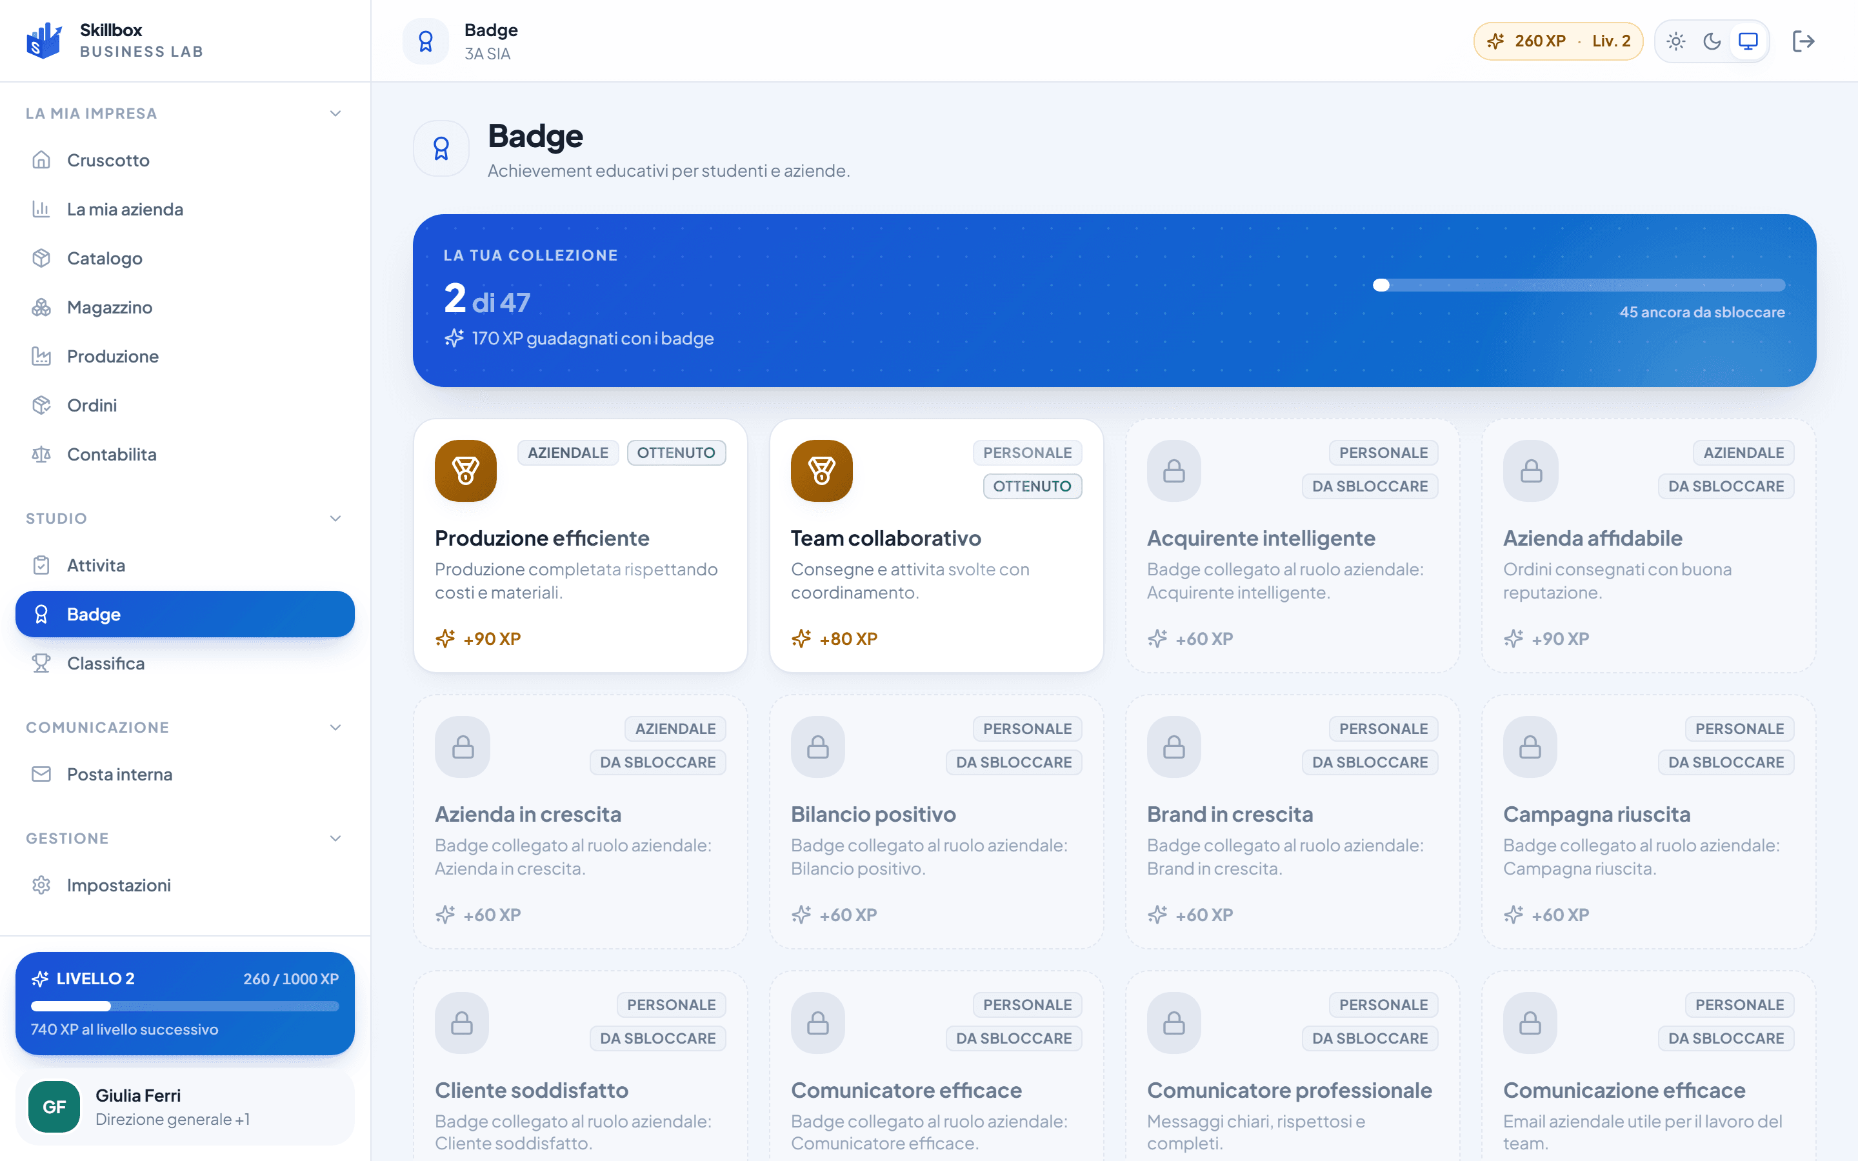Click the Badge ribbon icon in sidebar
This screenshot has height=1161, width=1858.
(41, 614)
